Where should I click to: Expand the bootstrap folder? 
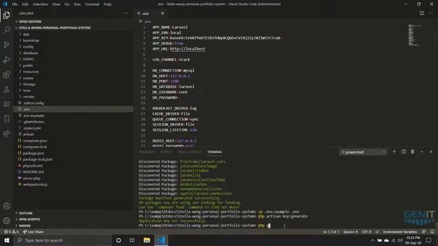click(31, 40)
